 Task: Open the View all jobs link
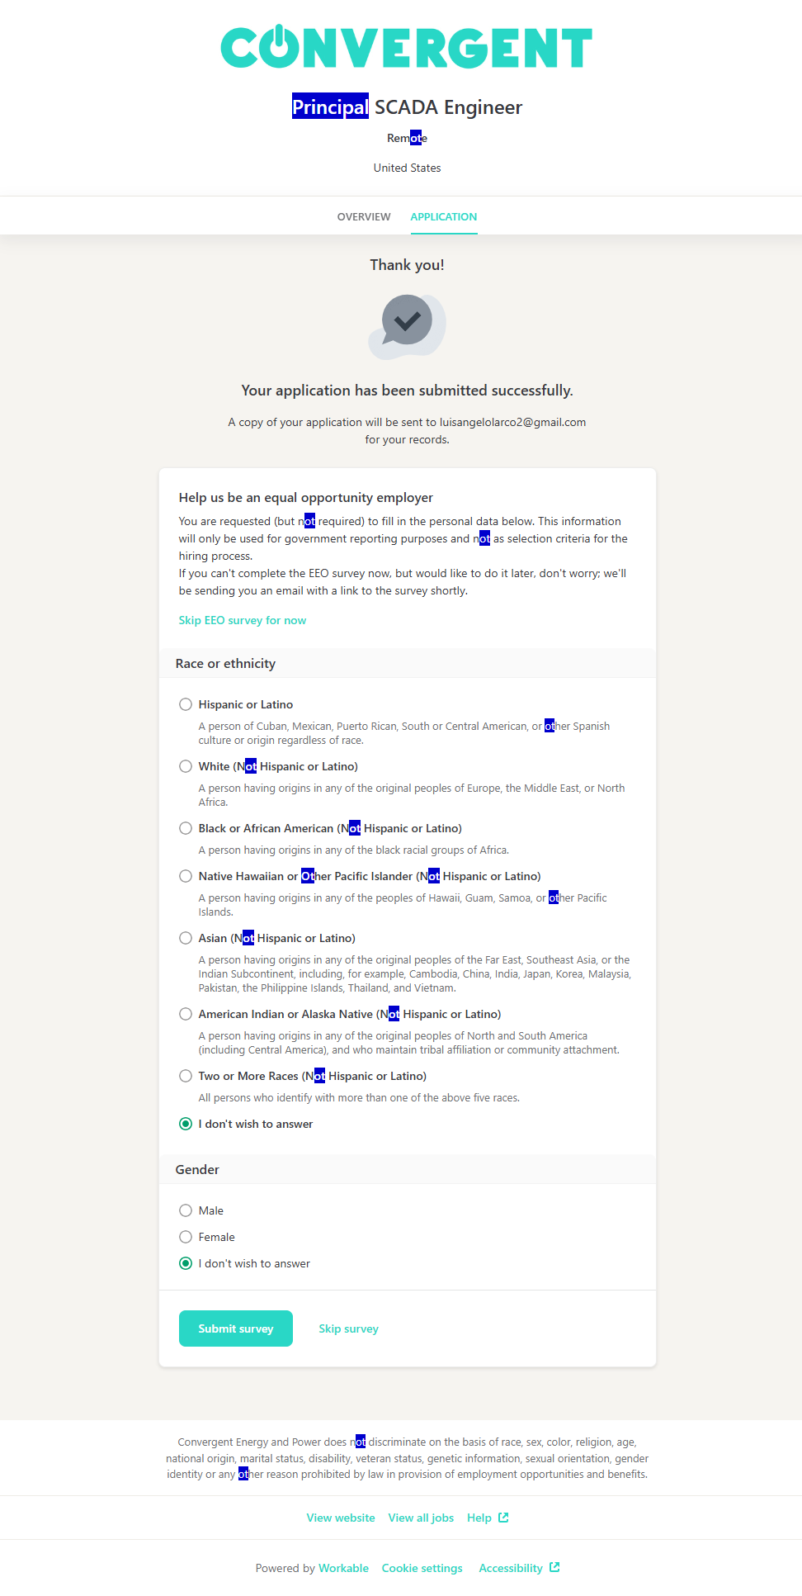click(421, 1518)
